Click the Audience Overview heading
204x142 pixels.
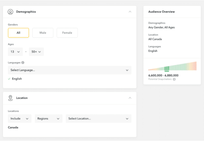coord(162,12)
